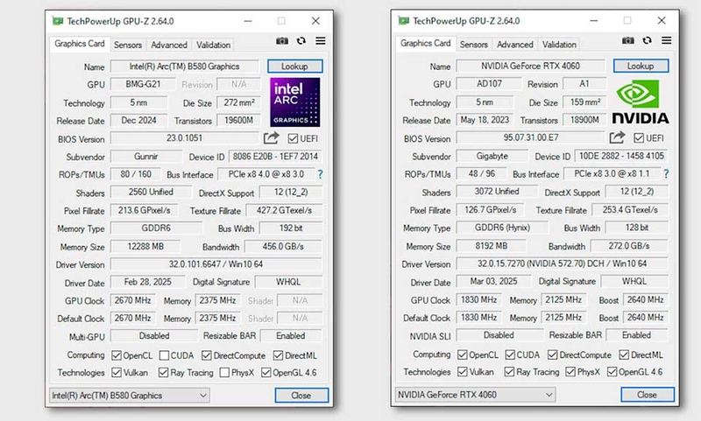Click refresh icon in RTX 4060 window
Image resolution: width=701 pixels, height=421 pixels.
tap(648, 40)
